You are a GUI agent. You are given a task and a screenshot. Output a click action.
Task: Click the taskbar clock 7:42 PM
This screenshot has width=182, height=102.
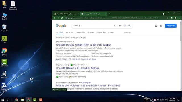click(172, 100)
